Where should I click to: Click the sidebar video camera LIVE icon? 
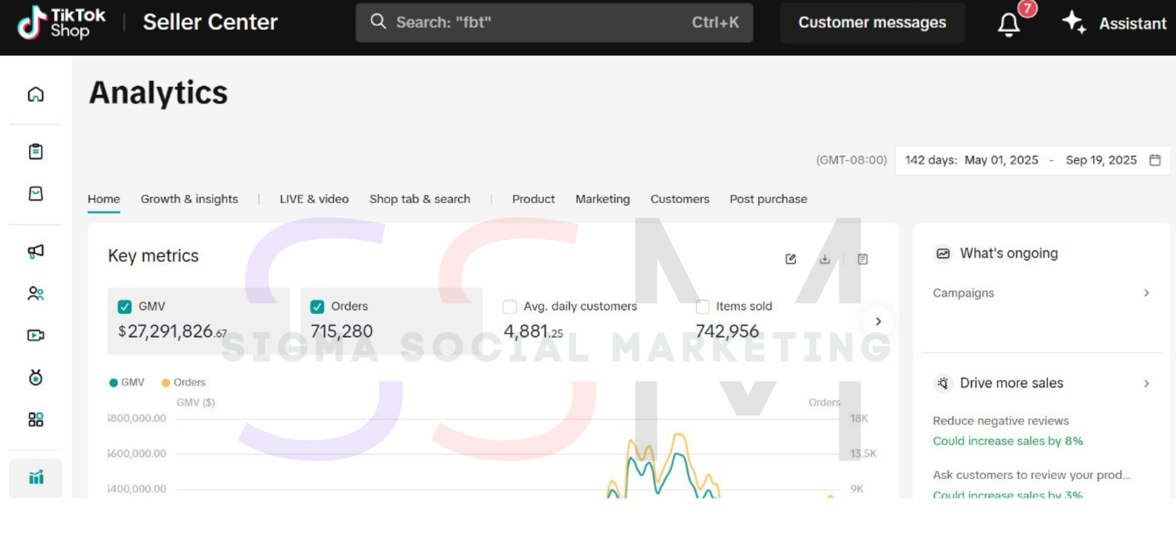click(x=36, y=335)
